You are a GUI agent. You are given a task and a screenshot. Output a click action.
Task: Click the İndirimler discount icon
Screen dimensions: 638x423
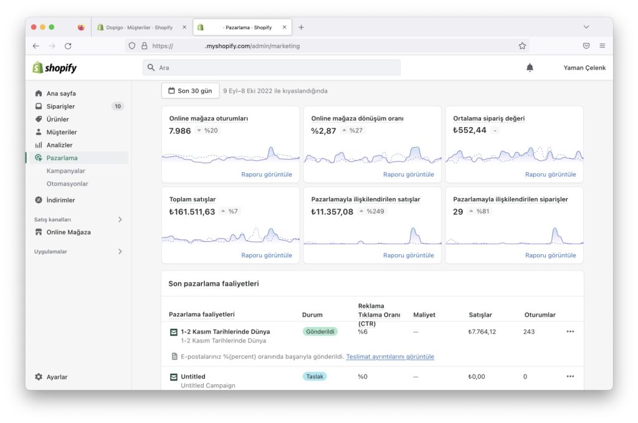point(39,200)
